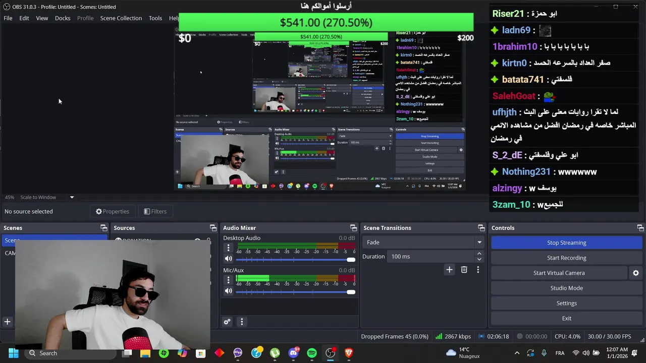Image resolution: width=646 pixels, height=363 pixels.
Task: Pop out the Sources dock
Action: [213, 228]
